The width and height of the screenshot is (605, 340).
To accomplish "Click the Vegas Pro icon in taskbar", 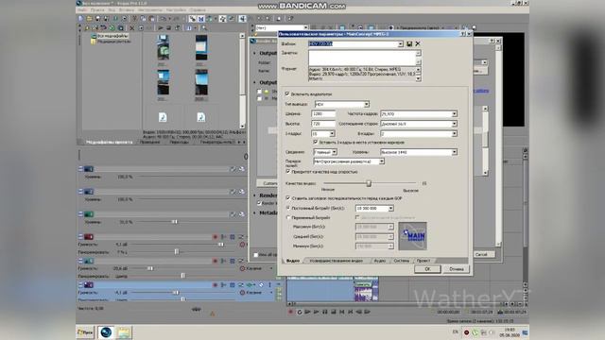I will 106,332.
